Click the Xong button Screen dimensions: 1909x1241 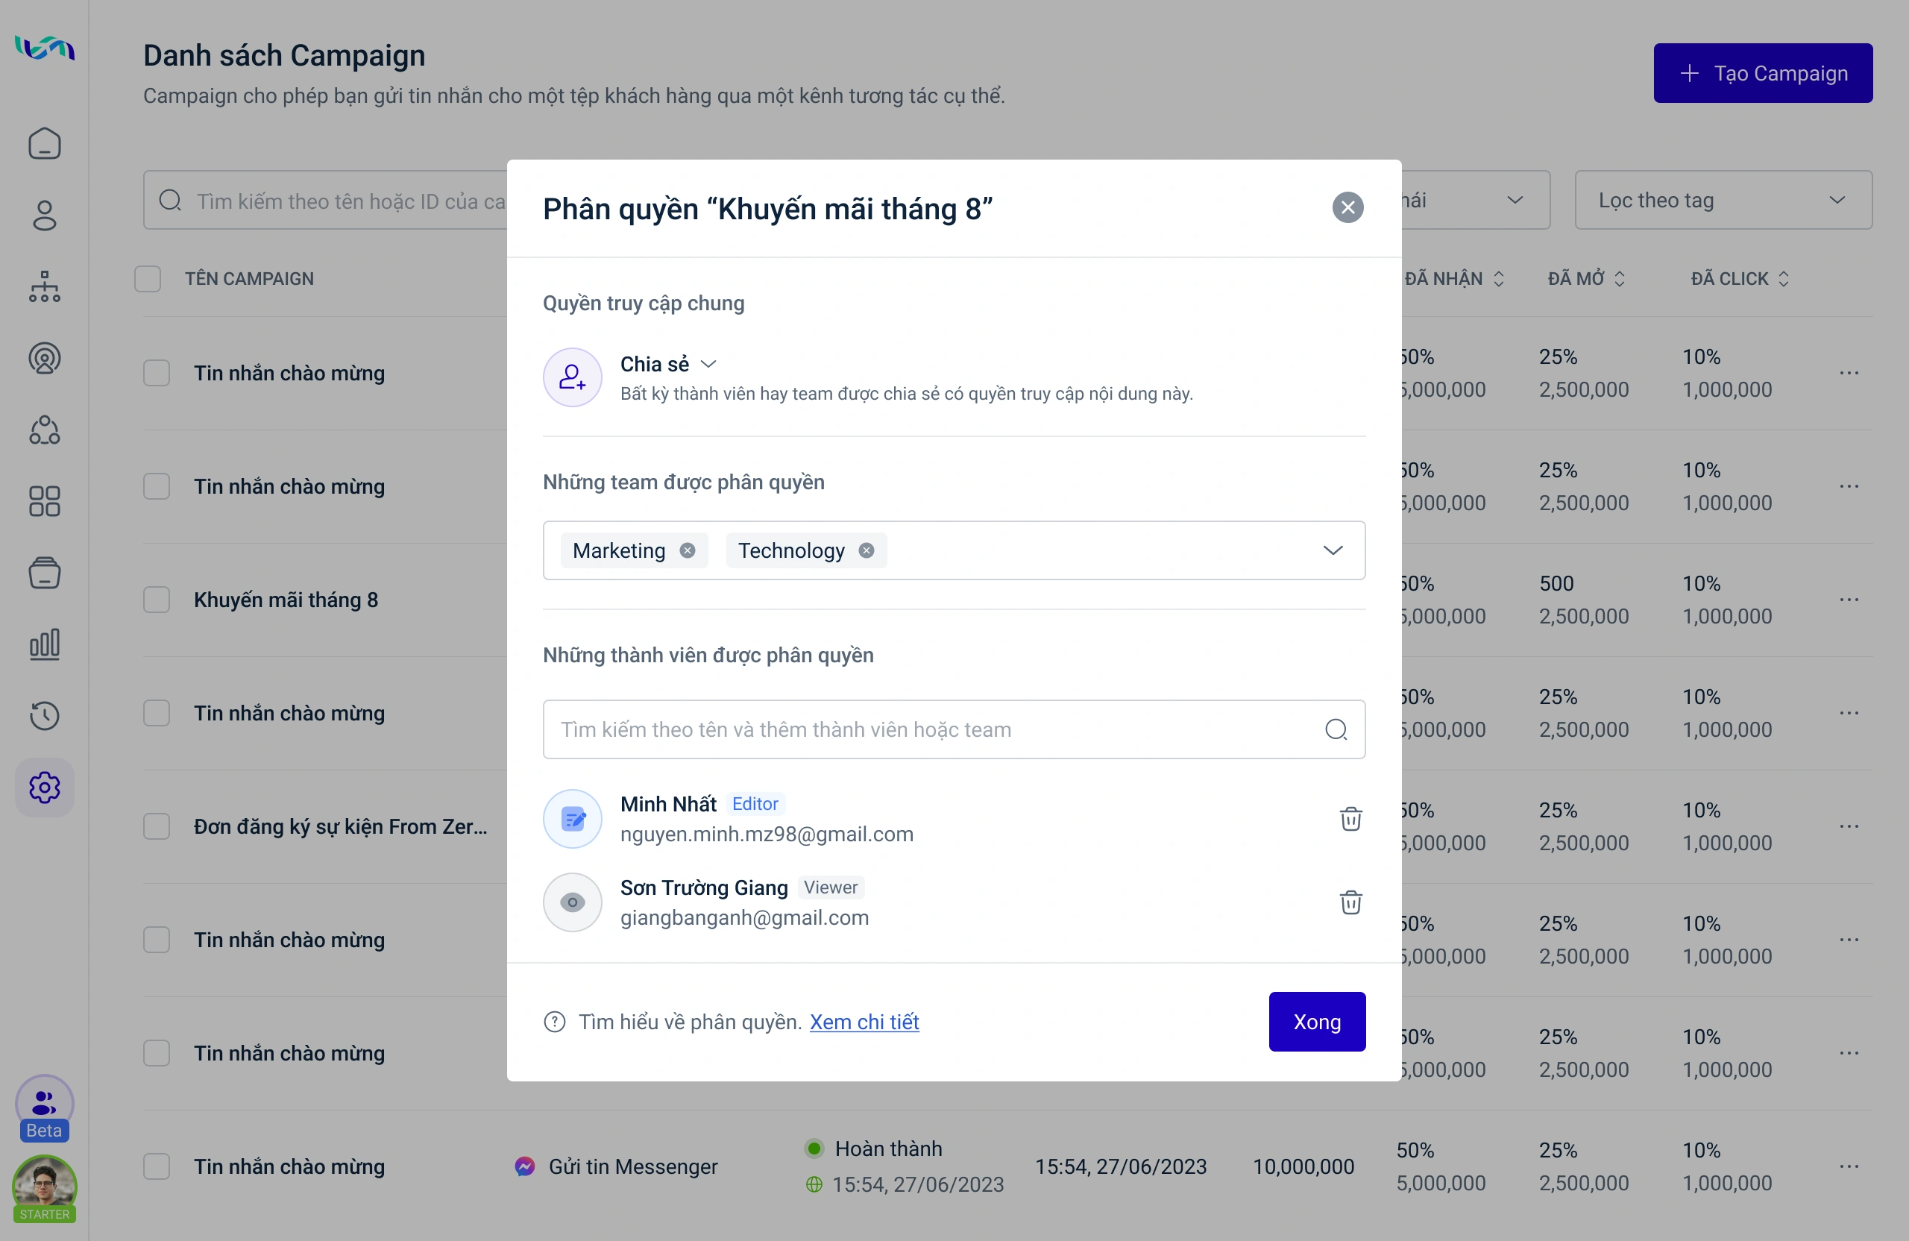pyautogui.click(x=1316, y=1022)
